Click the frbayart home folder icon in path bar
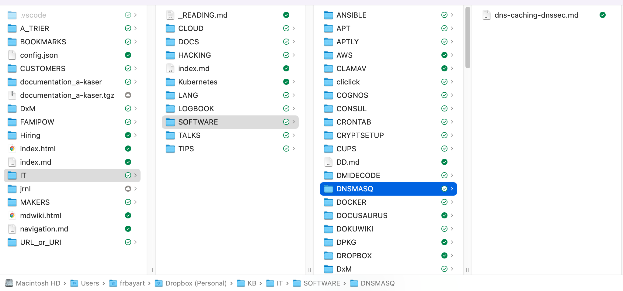This screenshot has width=623, height=291. point(113,283)
